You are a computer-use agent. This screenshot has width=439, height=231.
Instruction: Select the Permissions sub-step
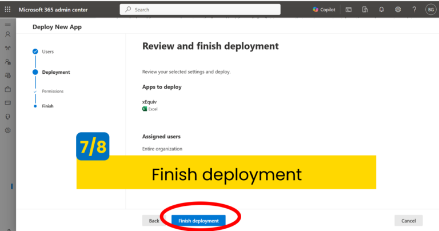pyautogui.click(x=53, y=91)
